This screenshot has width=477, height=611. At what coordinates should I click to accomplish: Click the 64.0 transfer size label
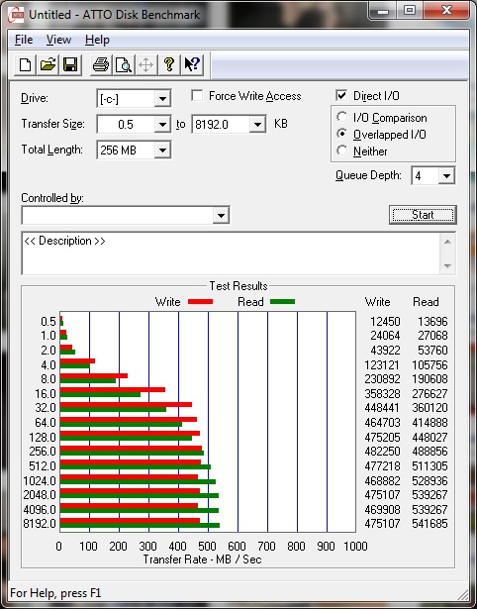[46, 423]
